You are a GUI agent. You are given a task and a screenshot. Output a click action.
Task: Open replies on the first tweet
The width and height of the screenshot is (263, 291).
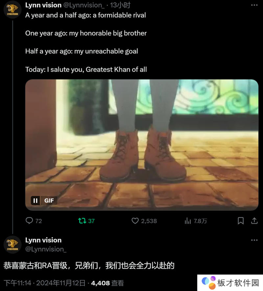coord(34,221)
